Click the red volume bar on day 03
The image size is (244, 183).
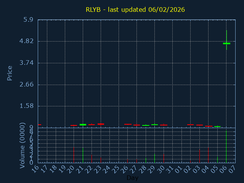click(x=199, y=156)
